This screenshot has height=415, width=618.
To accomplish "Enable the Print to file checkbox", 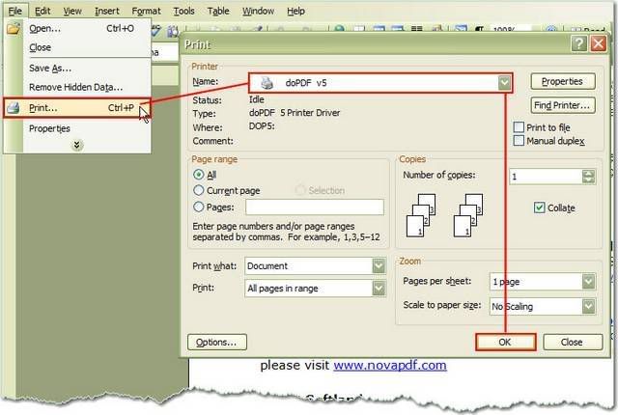I will (x=519, y=127).
